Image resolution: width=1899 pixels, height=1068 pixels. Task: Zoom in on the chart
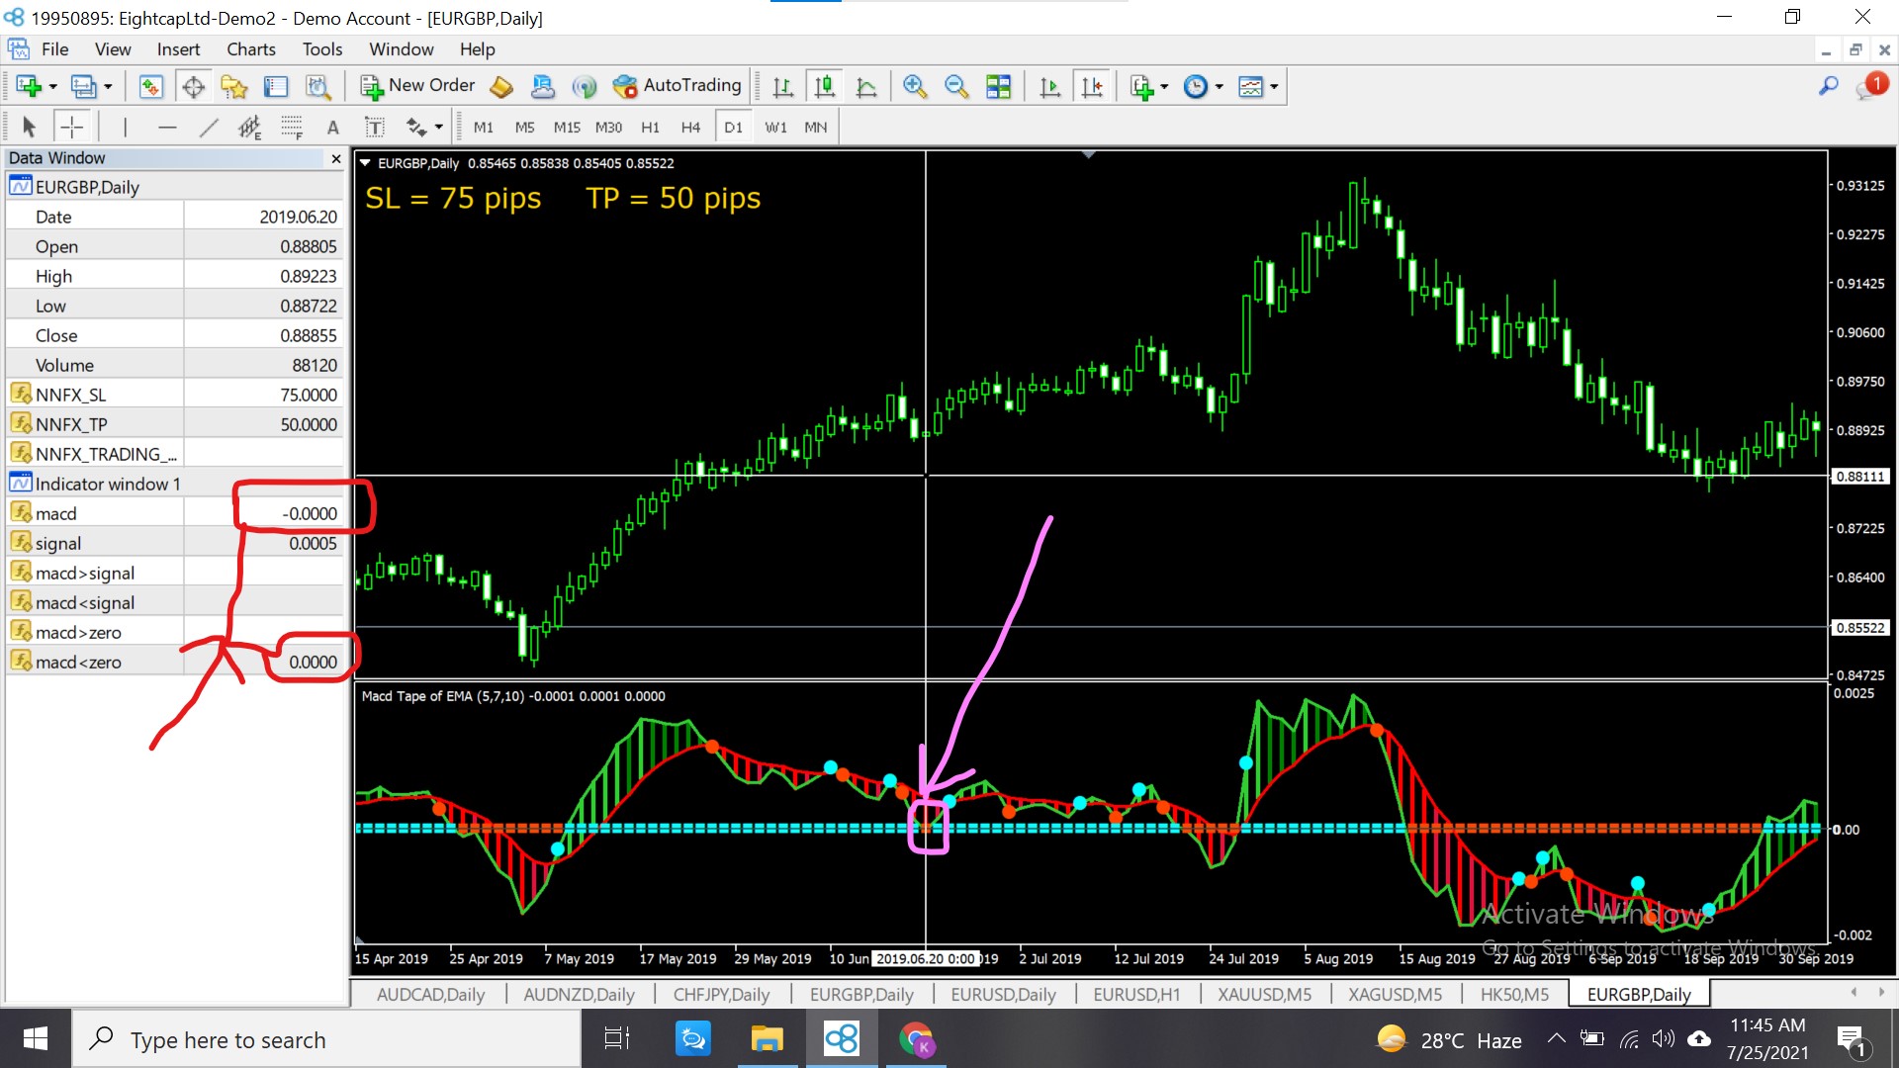tap(914, 87)
